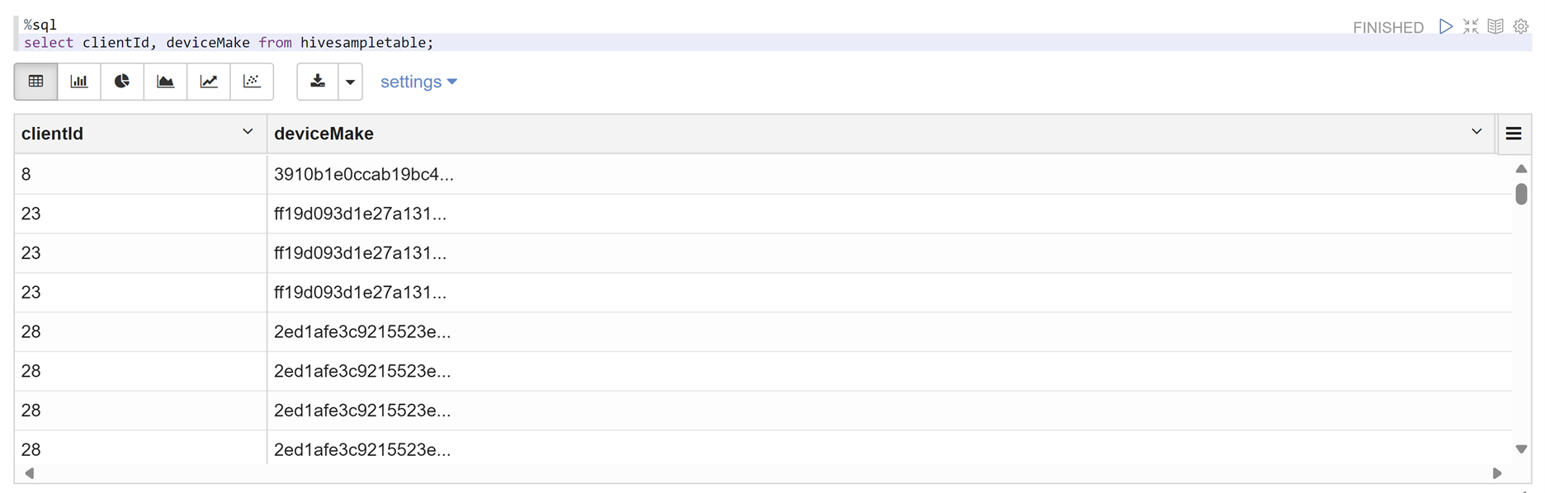Select the area chart visualization
Screen dimensions: 1545x493
tap(165, 82)
